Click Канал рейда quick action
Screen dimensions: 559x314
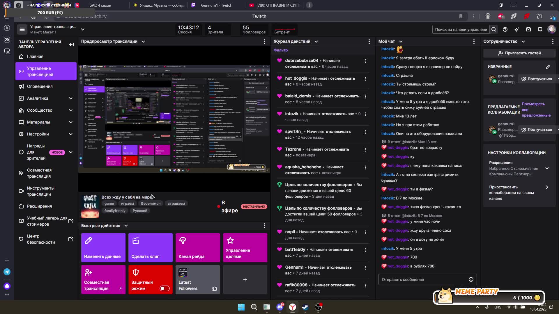coord(198,248)
